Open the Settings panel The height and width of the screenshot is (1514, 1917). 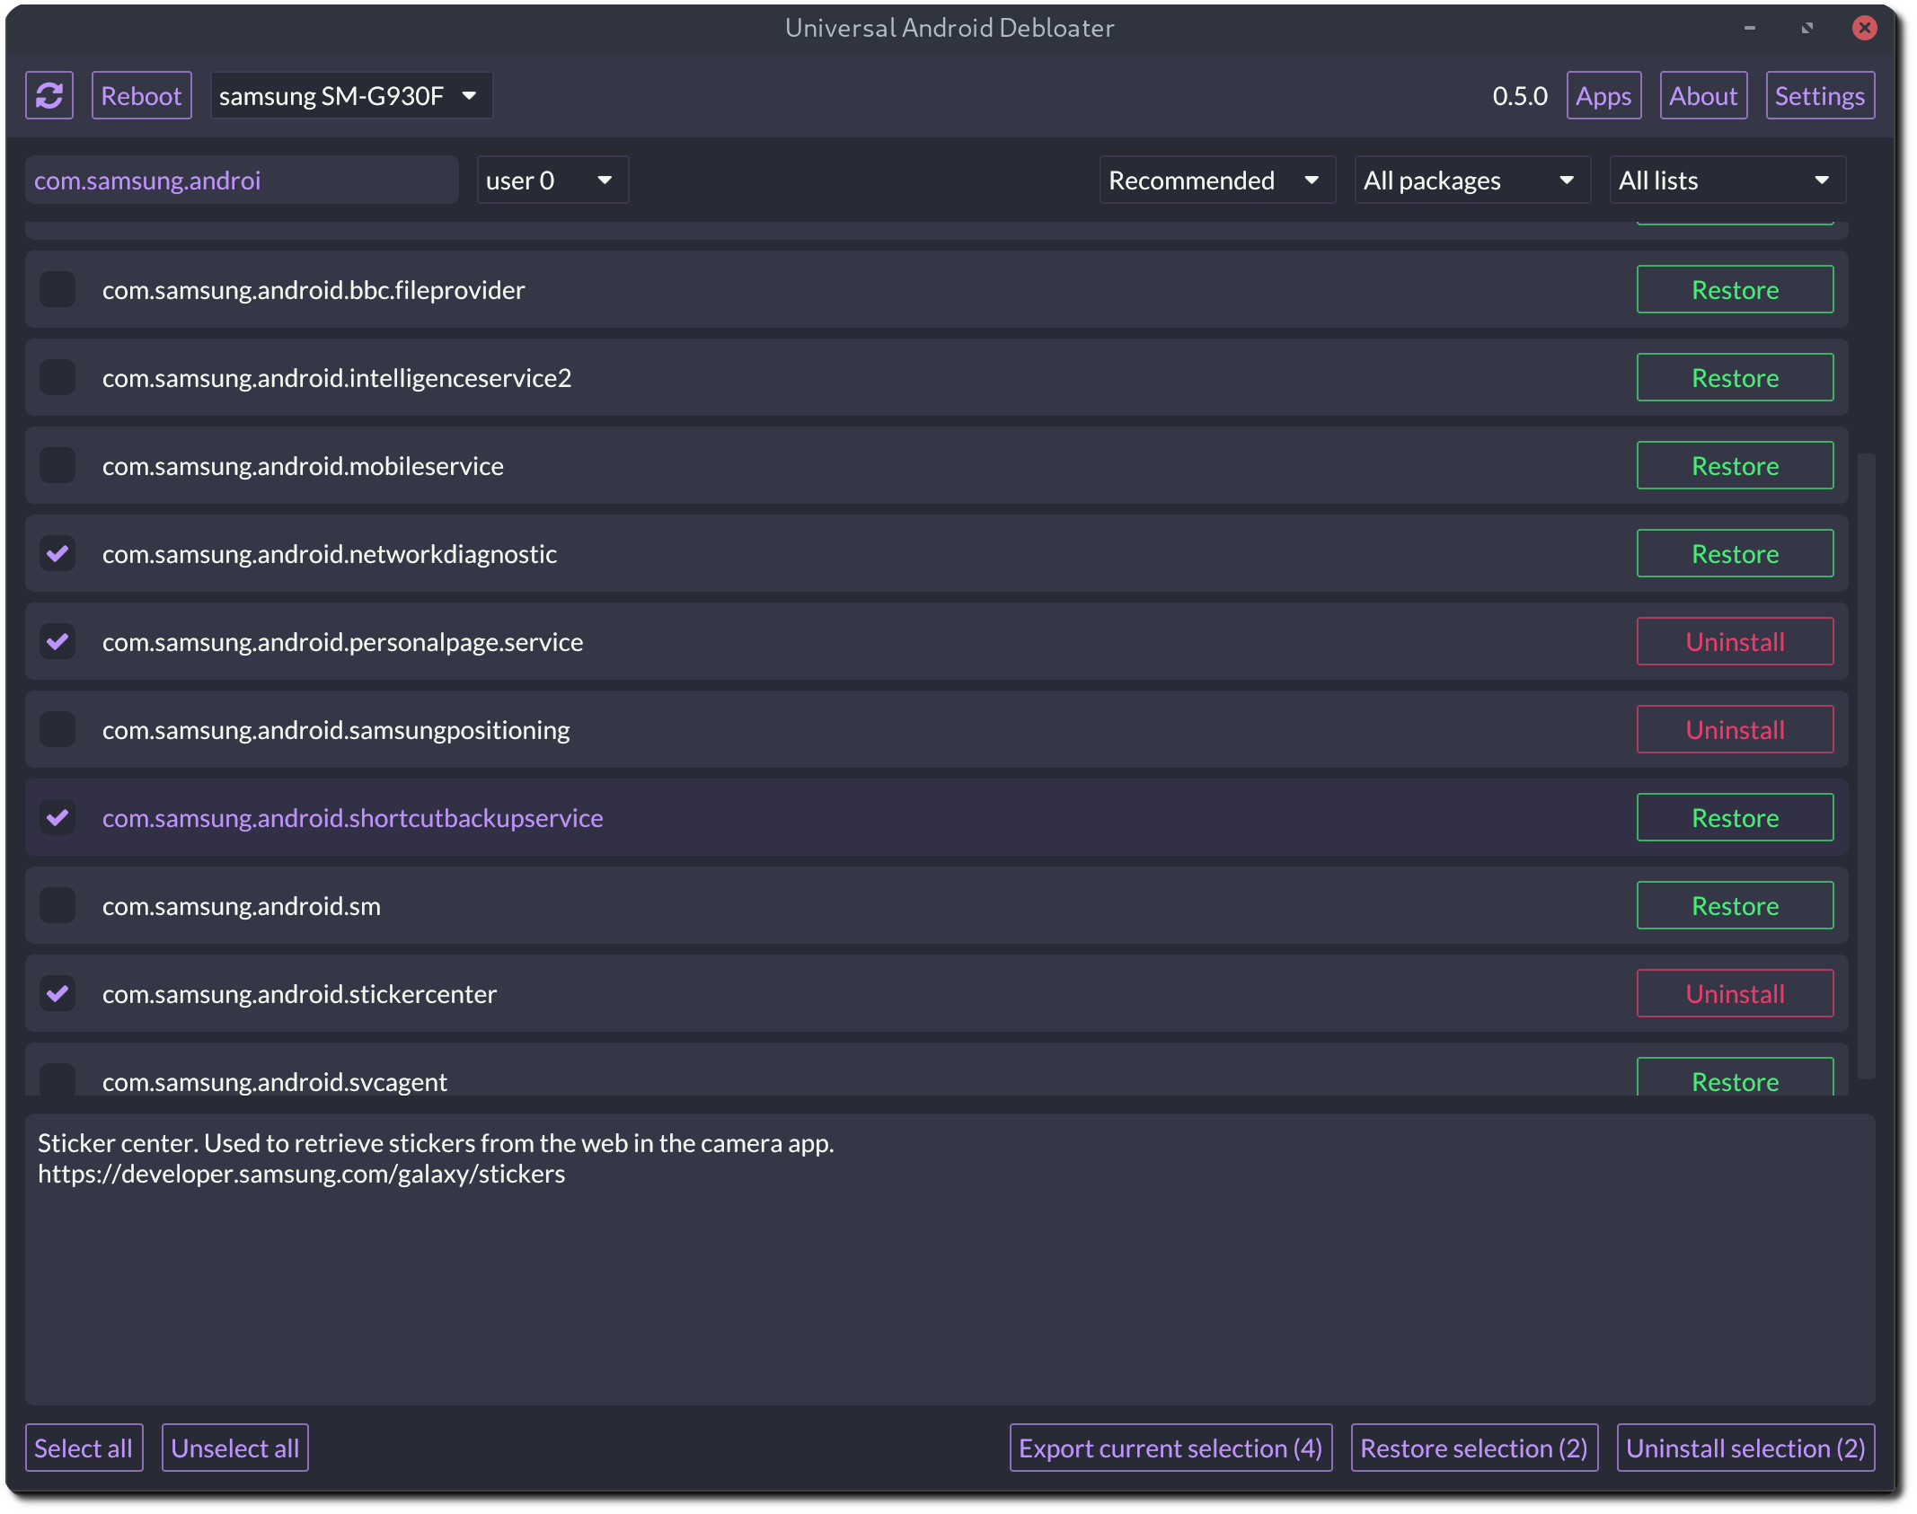coord(1819,95)
